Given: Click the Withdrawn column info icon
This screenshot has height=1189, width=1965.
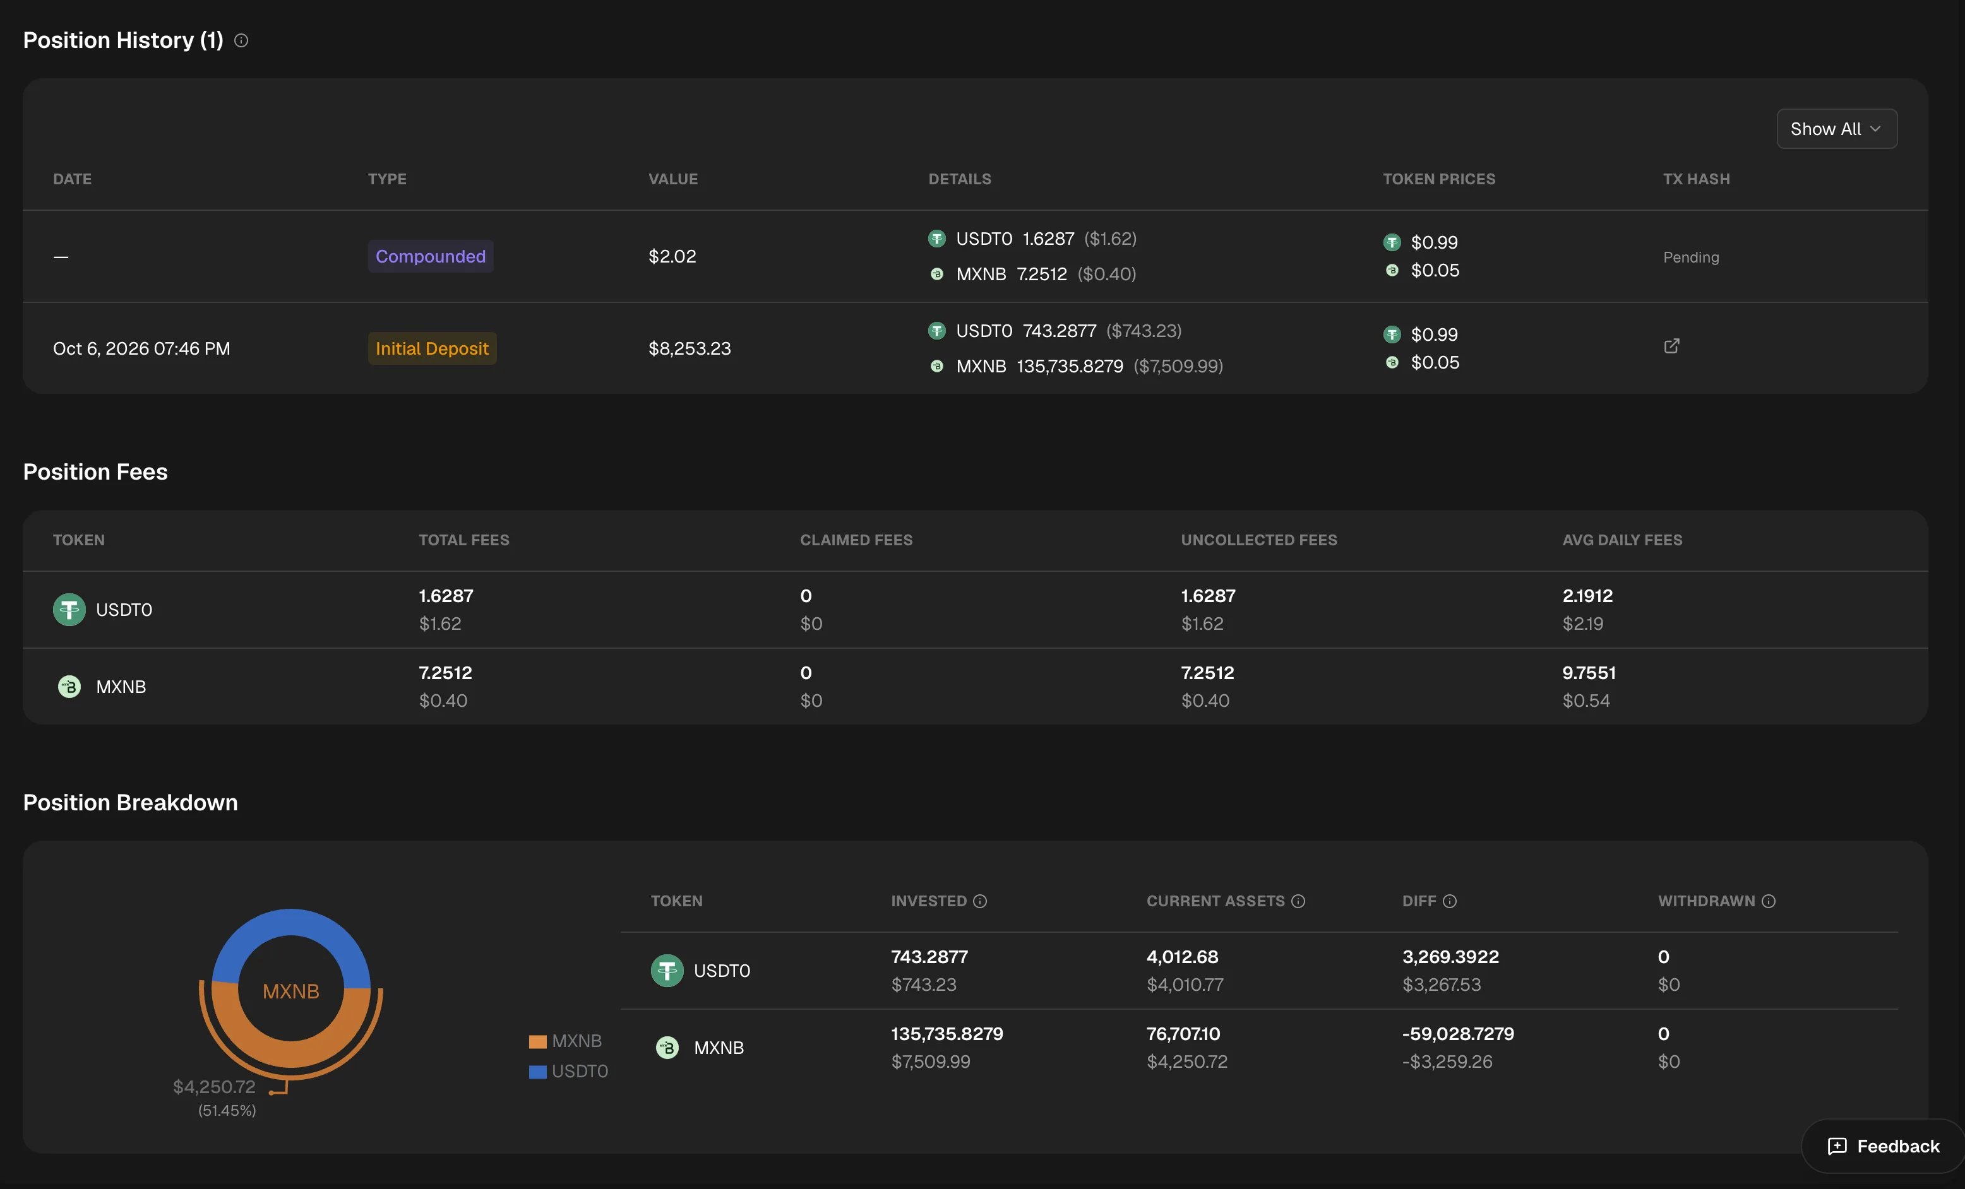Looking at the screenshot, I should click(1768, 901).
